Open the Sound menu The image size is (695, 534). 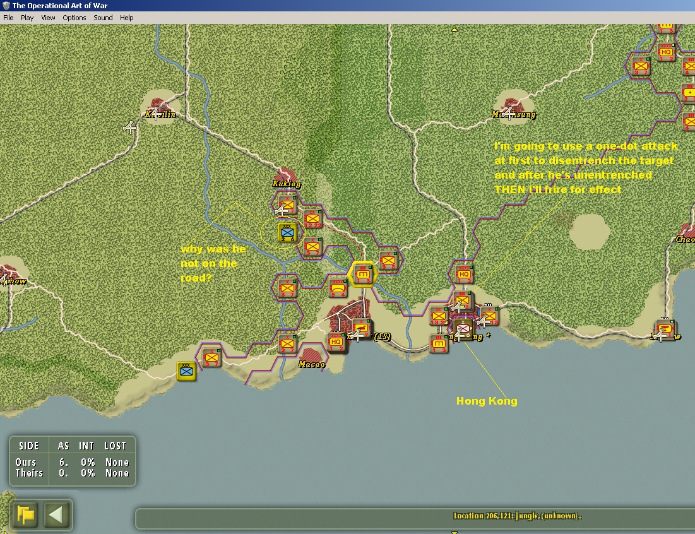[x=103, y=18]
